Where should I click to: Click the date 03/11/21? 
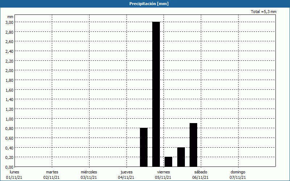tap(88, 177)
